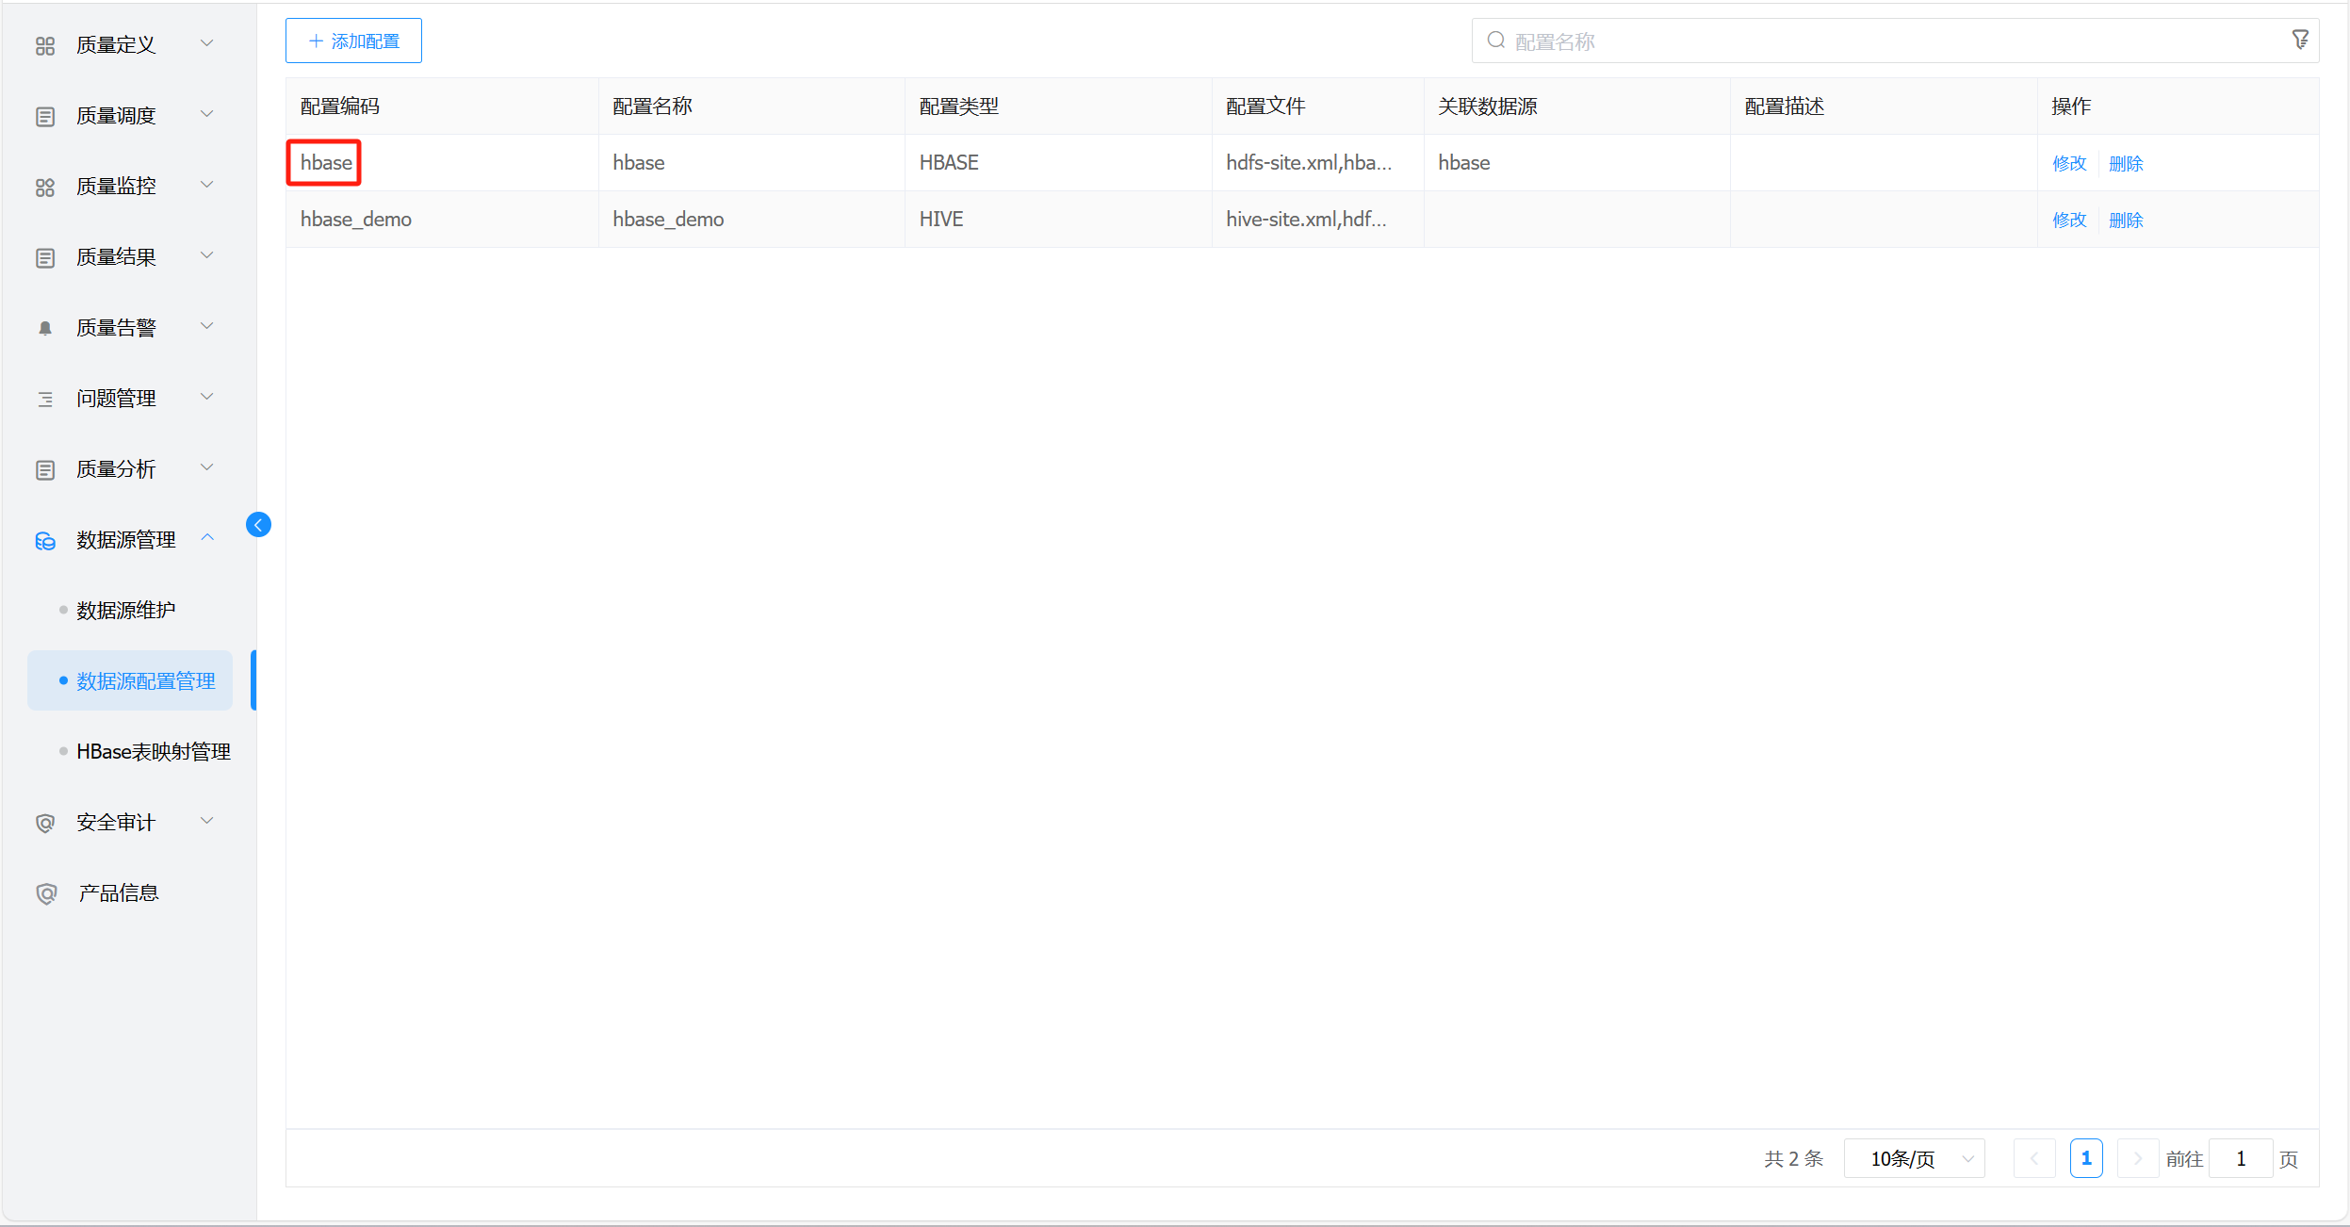Viewport: 2350px width, 1227px height.
Task: Click the 安全审计 shield icon
Action: (45, 823)
